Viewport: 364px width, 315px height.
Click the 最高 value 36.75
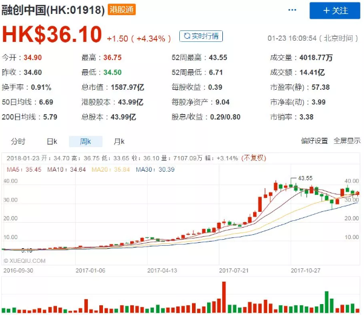click(113, 58)
